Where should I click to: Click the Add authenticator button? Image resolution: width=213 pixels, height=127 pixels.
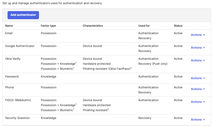pyautogui.click(x=23, y=15)
